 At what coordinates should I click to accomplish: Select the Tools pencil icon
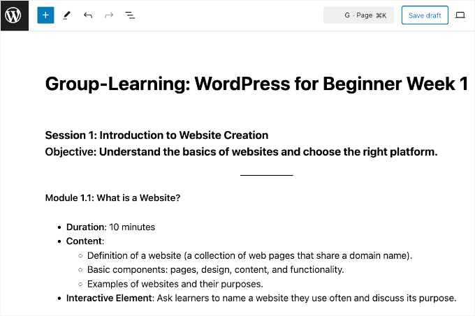66,15
